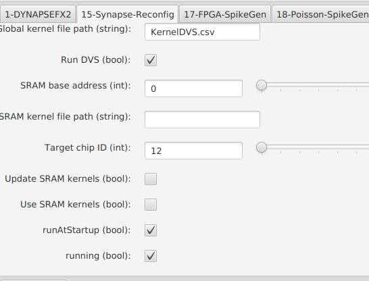
Task: Switch to the 1-DYNAPSEFX2 tab
Action: click(x=38, y=15)
